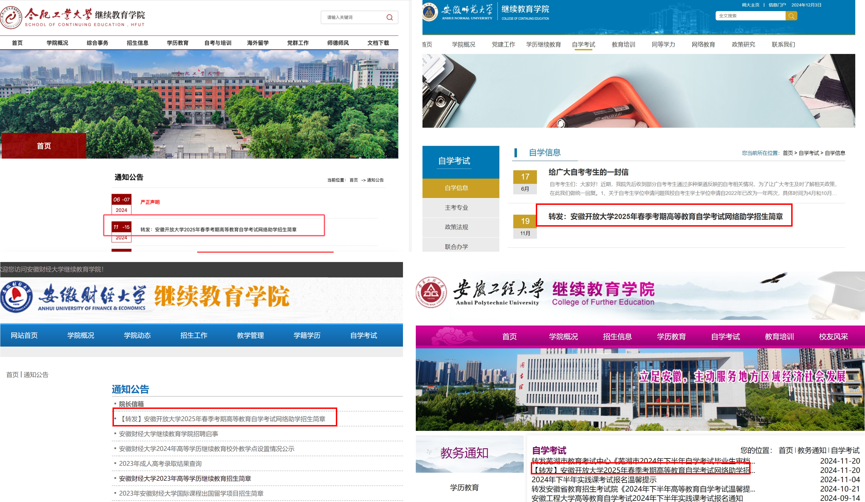Open 学籍学历 in the blue navigation bar
Screen dimensions: 865x502
(307, 335)
